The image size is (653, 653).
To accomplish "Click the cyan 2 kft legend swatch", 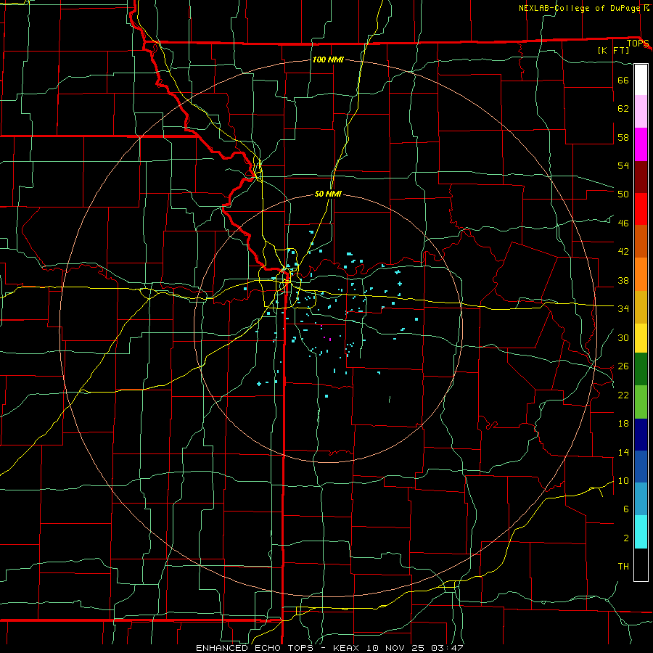I will (x=641, y=532).
